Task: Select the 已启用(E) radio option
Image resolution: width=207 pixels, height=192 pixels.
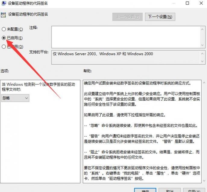Action: (x=4, y=38)
